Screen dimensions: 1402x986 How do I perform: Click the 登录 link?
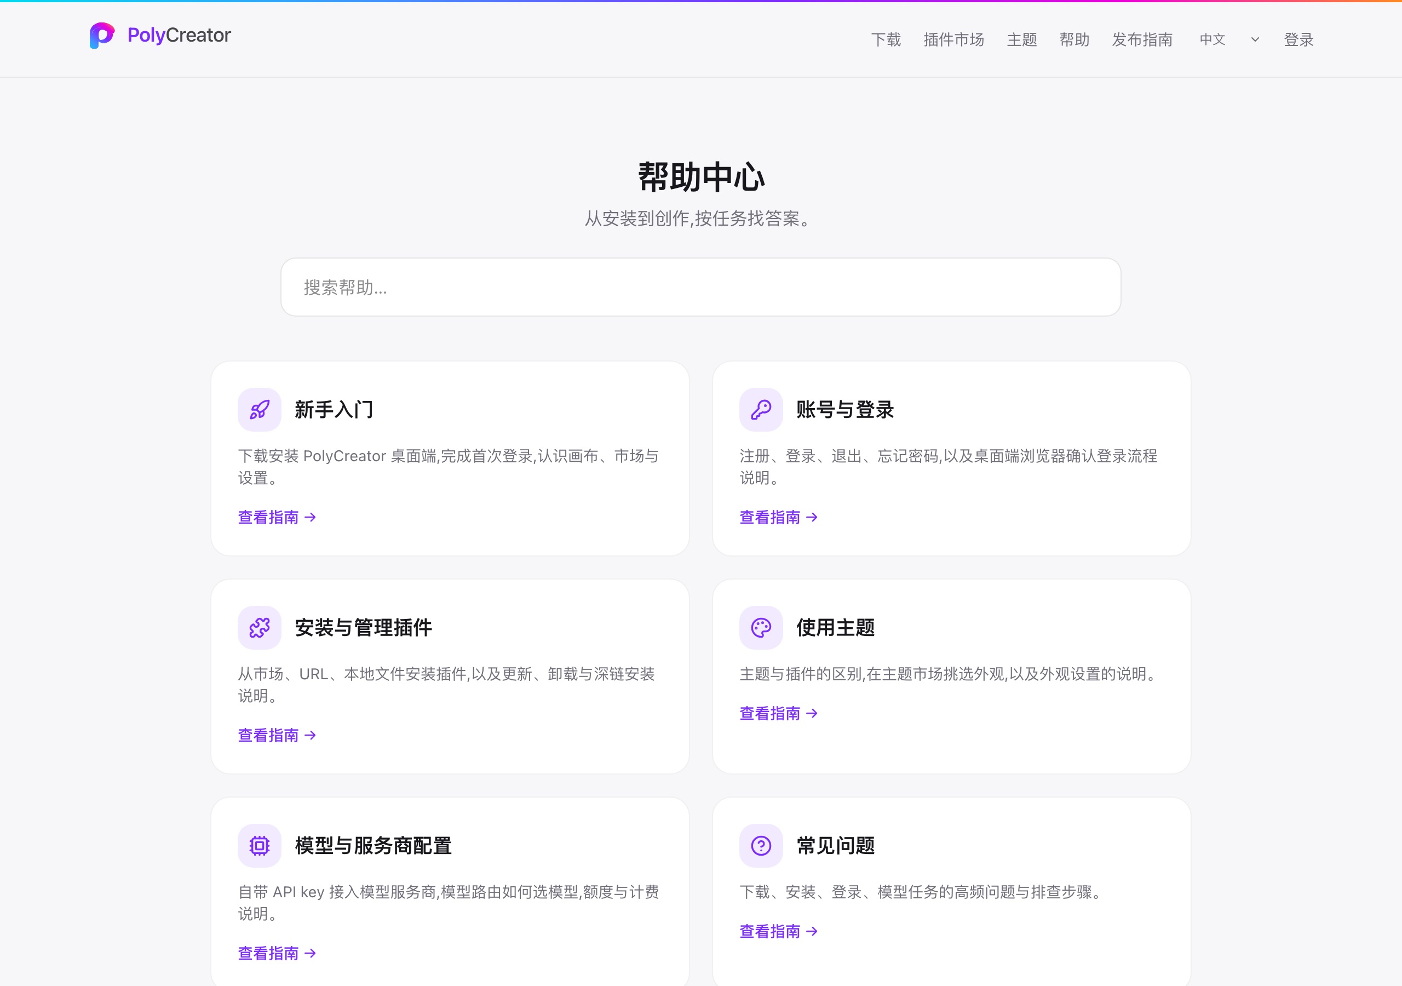pos(1298,39)
